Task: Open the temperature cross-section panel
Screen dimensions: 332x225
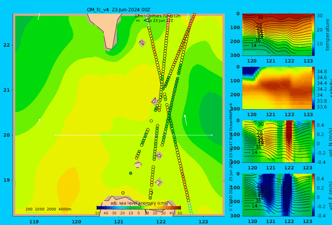Action: (277, 35)
